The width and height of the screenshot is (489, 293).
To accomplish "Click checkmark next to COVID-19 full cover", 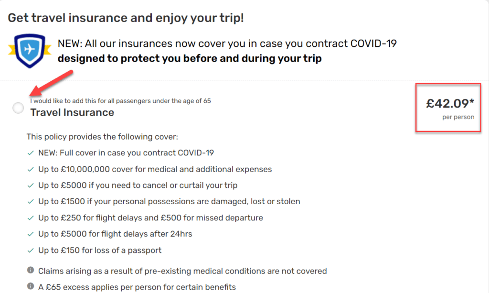I will (31, 153).
